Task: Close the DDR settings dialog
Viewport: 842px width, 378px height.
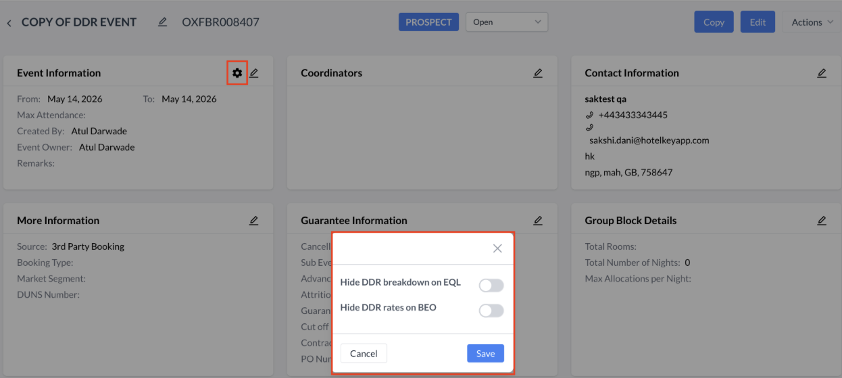Action: click(x=497, y=248)
